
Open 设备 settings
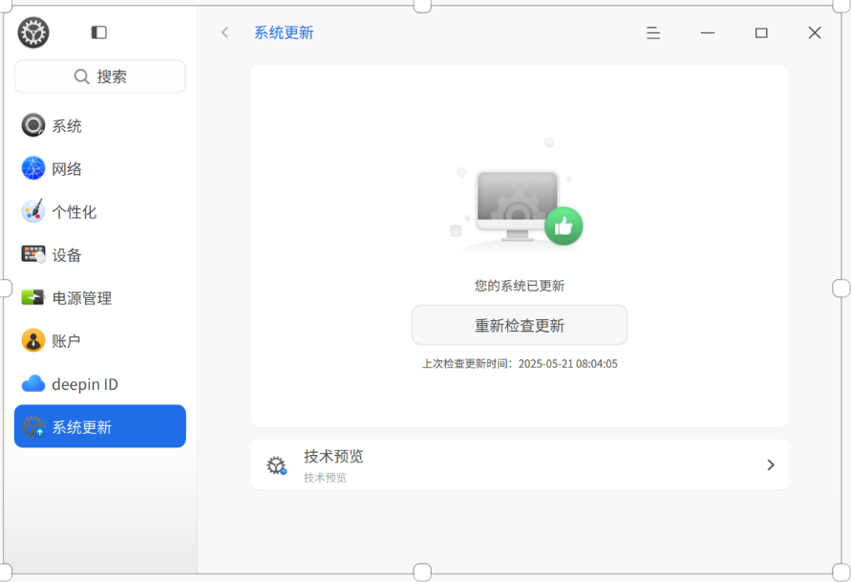(100, 254)
